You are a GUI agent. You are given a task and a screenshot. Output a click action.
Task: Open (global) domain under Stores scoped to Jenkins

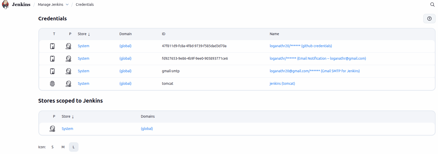pyautogui.click(x=147, y=129)
